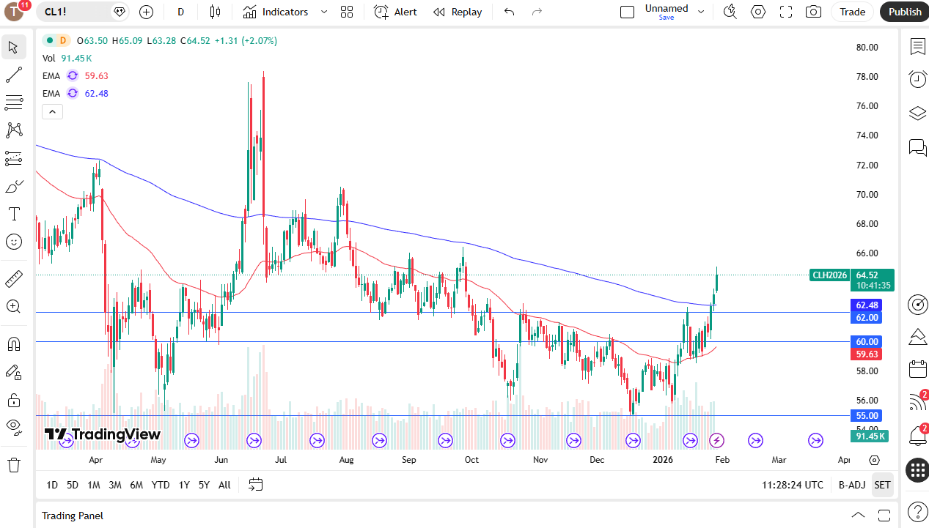The height and width of the screenshot is (528, 929).
Task: Switch range to YTD
Action: click(x=161, y=485)
